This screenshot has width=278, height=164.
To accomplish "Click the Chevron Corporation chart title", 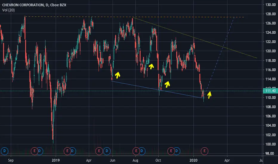I will (x=34, y=5).
